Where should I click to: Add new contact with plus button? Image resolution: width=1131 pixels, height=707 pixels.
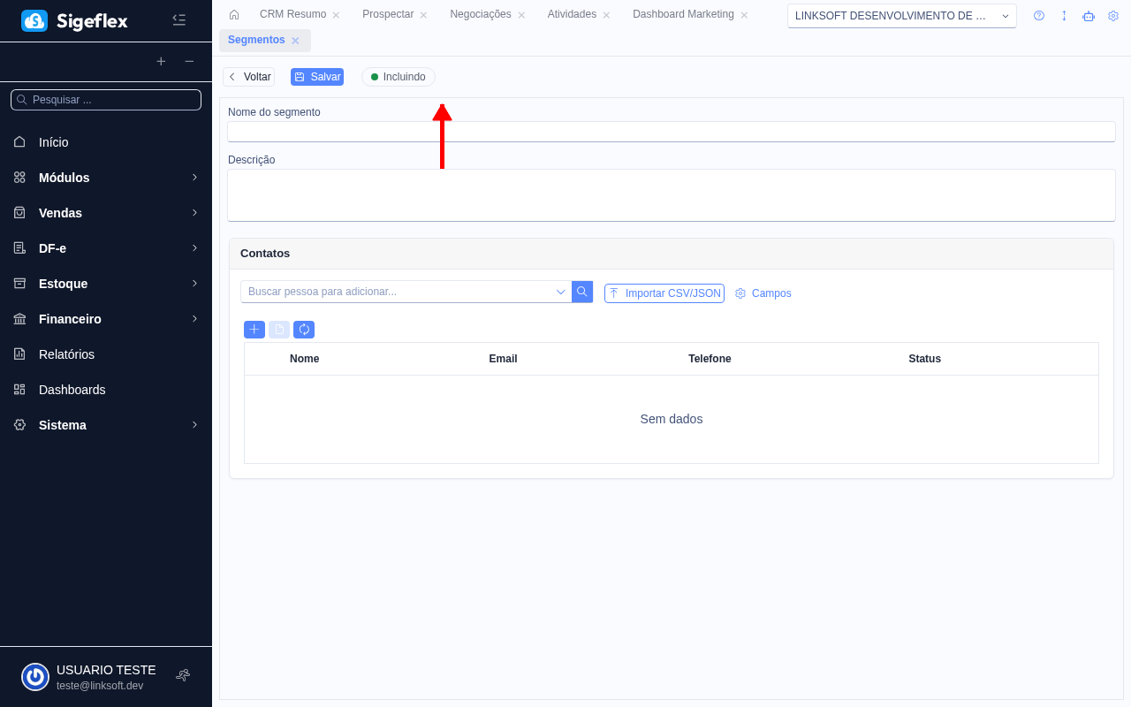pyautogui.click(x=254, y=330)
